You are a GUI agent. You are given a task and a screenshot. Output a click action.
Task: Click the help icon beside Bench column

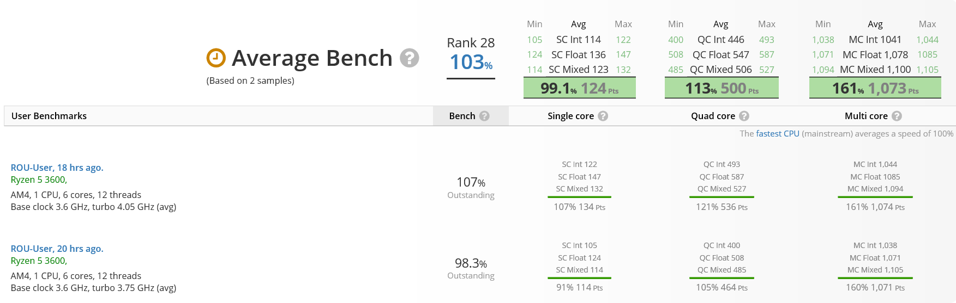[484, 116]
